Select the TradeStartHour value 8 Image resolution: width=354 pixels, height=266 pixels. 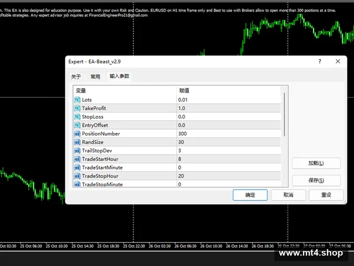tap(180, 159)
